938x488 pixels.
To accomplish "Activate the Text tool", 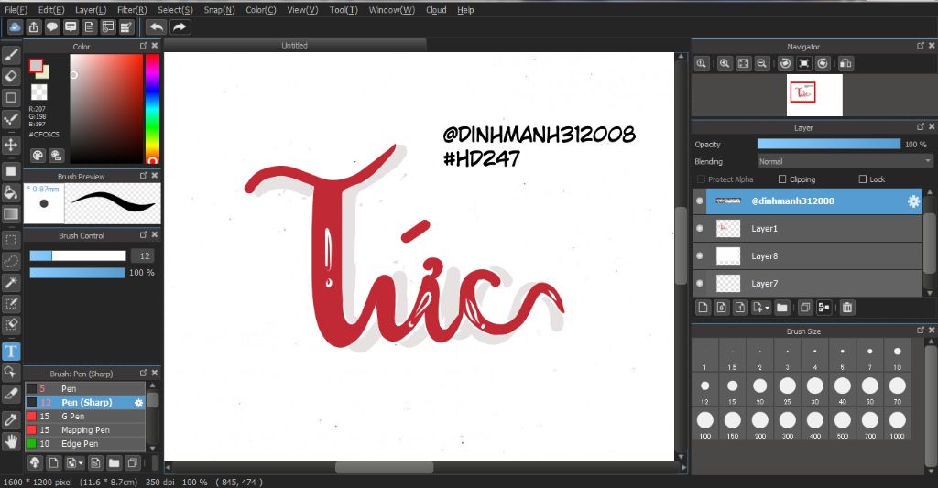I will coord(11,351).
